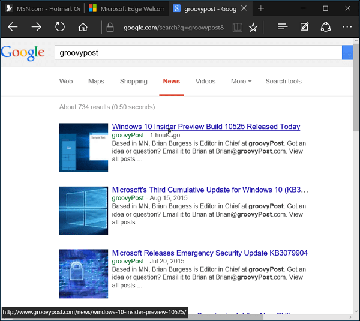Expand the More dropdown
Image resolution: width=360 pixels, height=321 pixels.
(241, 81)
